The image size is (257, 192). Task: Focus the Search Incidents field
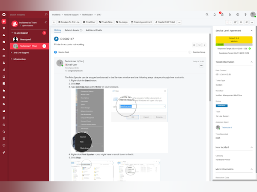26,15
